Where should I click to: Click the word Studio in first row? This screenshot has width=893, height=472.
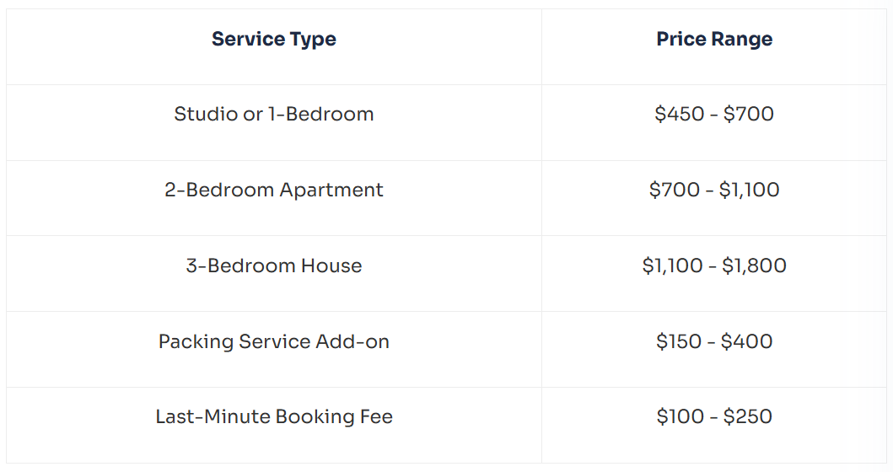coord(206,114)
